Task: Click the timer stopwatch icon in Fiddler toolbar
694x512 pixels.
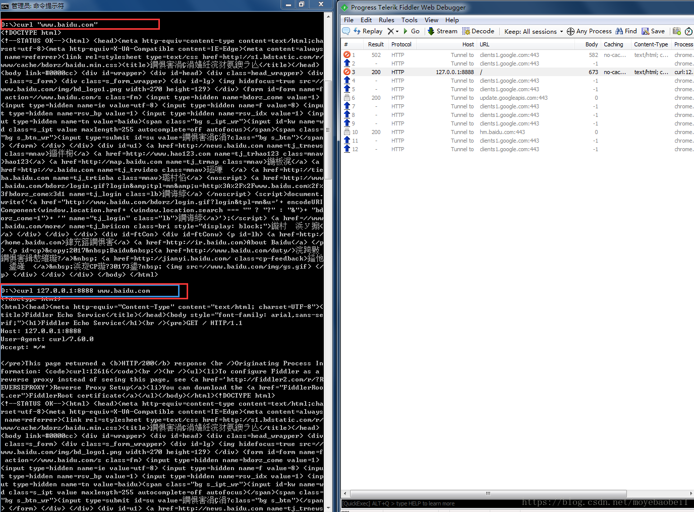Action: coord(688,31)
